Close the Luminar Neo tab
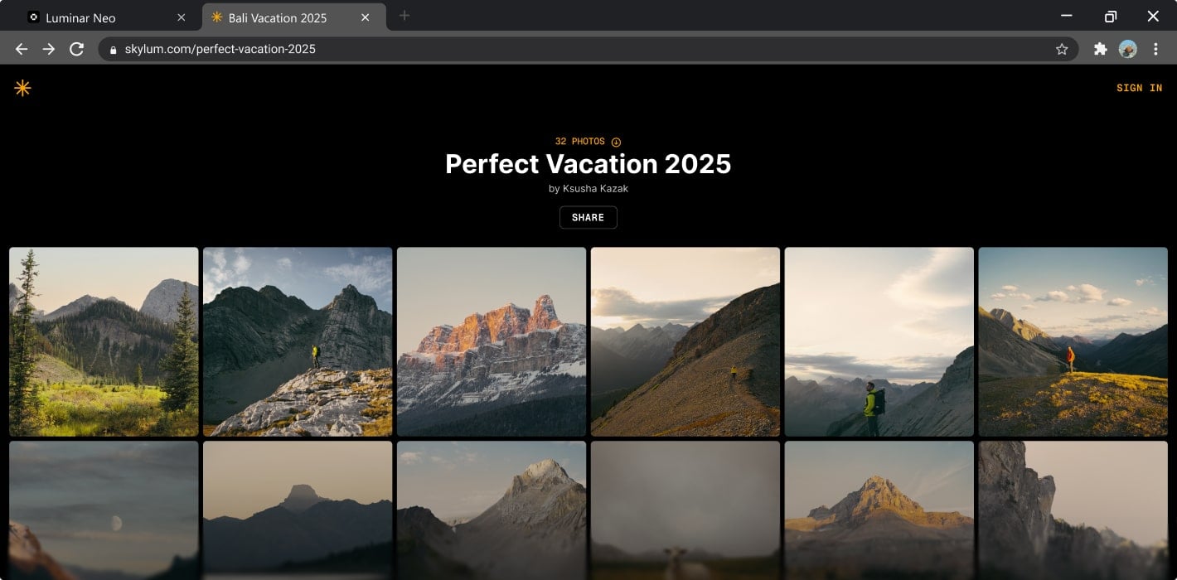Viewport: 1177px width, 580px height. (182, 17)
